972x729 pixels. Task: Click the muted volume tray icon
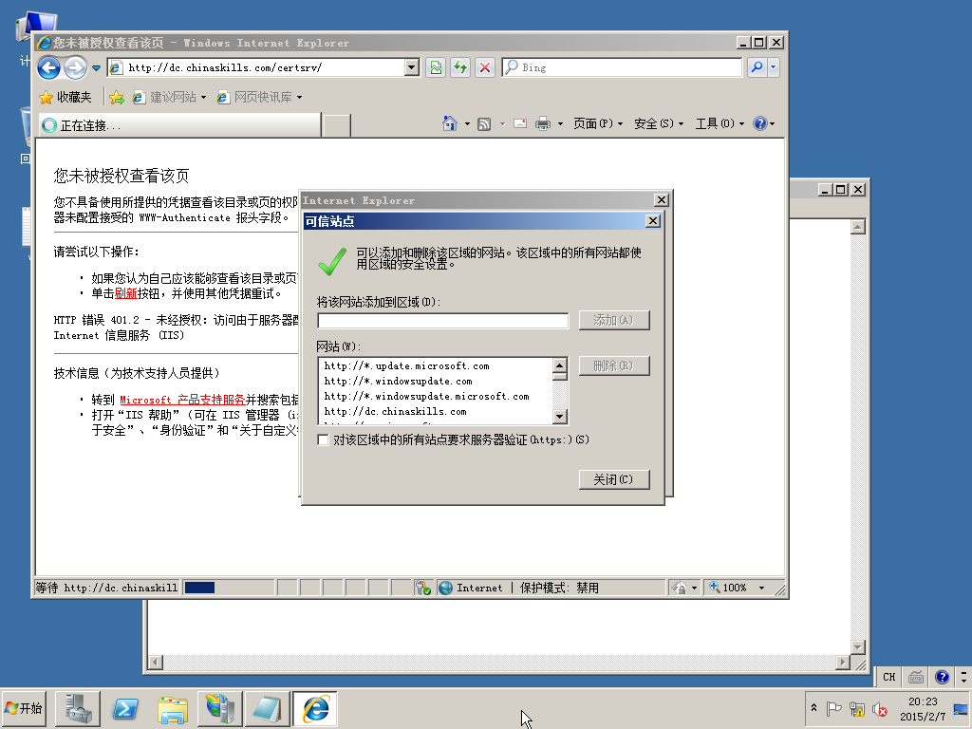tap(880, 708)
